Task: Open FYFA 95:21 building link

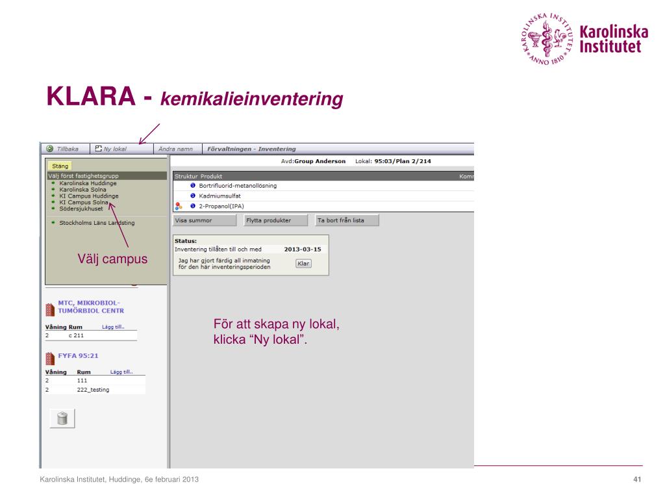Action: 78,355
